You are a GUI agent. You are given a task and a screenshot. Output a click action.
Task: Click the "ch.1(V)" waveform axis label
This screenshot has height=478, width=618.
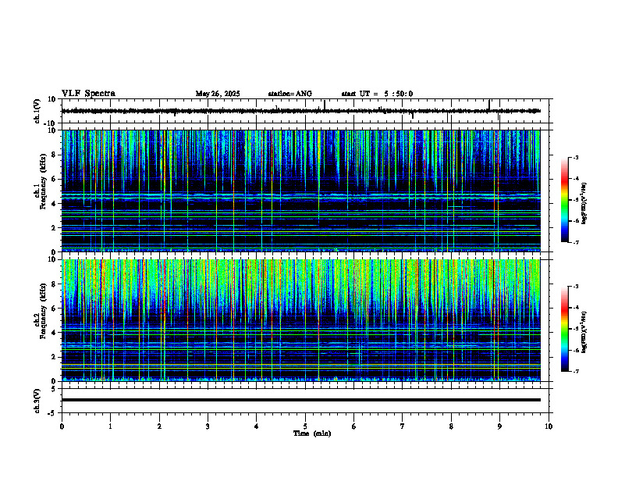pyautogui.click(x=37, y=111)
